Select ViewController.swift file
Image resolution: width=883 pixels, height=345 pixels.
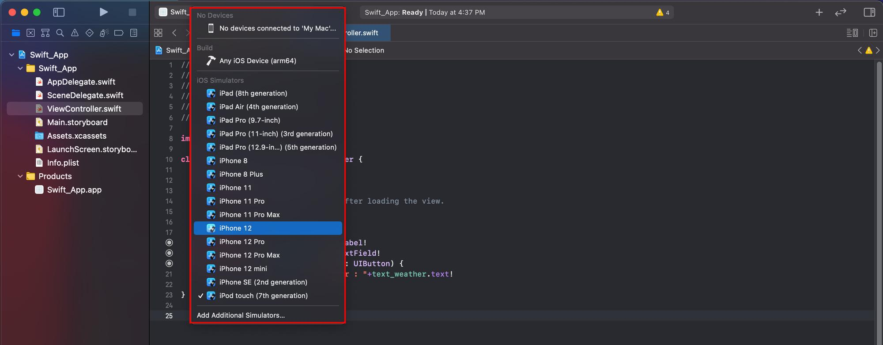(75, 109)
